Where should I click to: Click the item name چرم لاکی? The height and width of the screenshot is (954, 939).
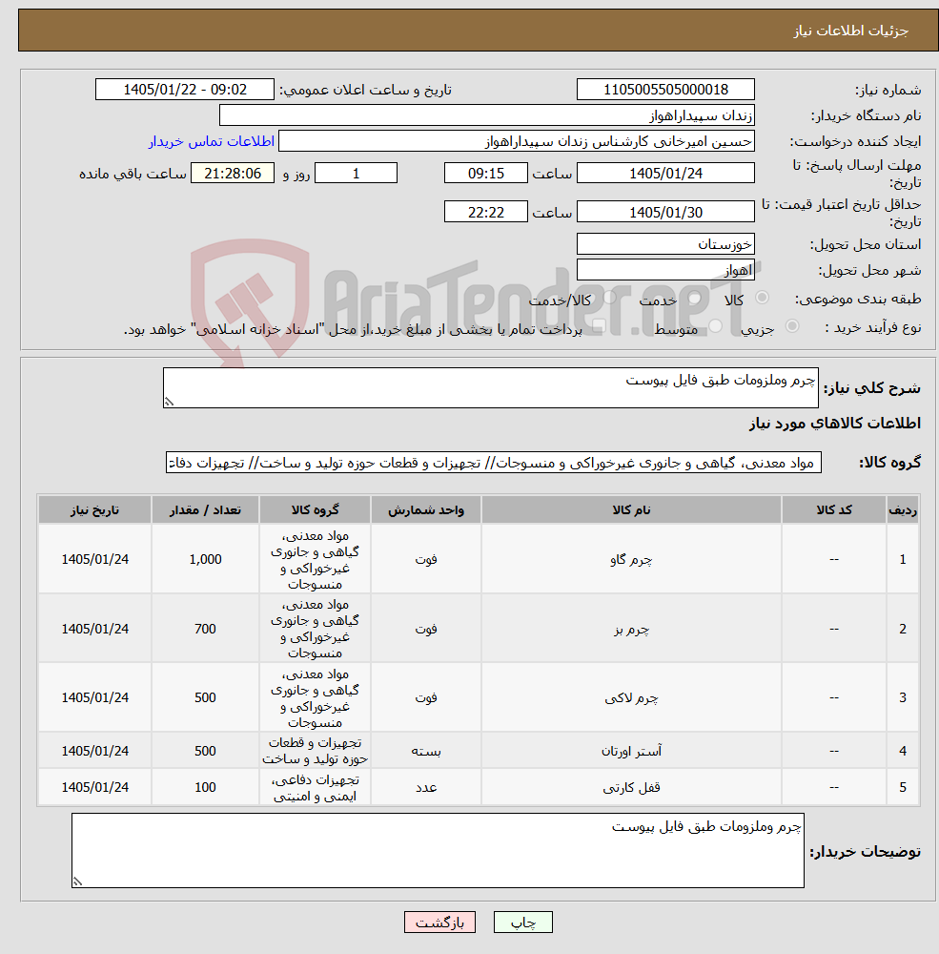(631, 697)
